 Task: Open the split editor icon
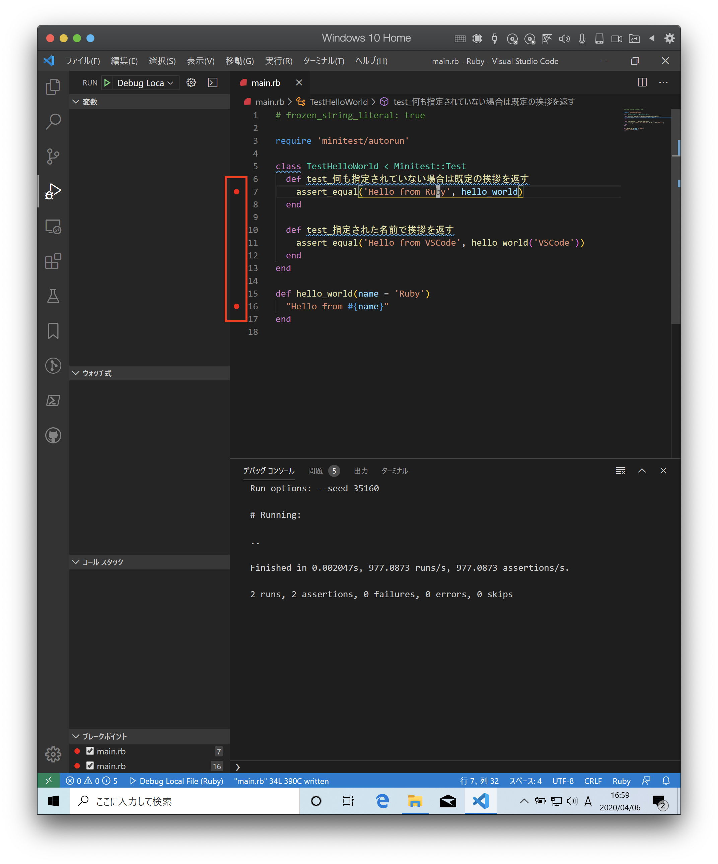tap(642, 82)
